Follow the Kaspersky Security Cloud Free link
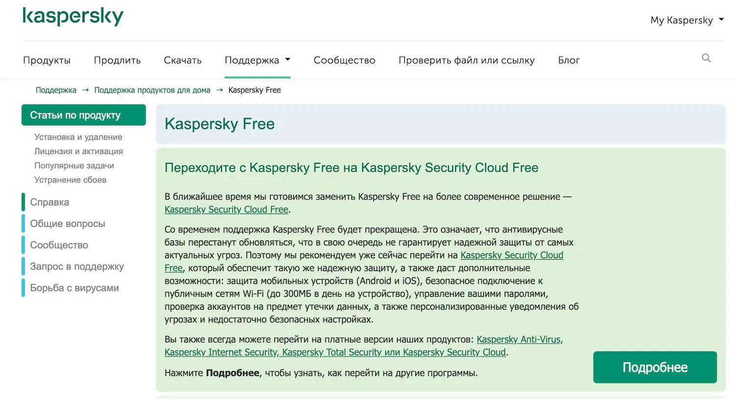 pyautogui.click(x=226, y=209)
